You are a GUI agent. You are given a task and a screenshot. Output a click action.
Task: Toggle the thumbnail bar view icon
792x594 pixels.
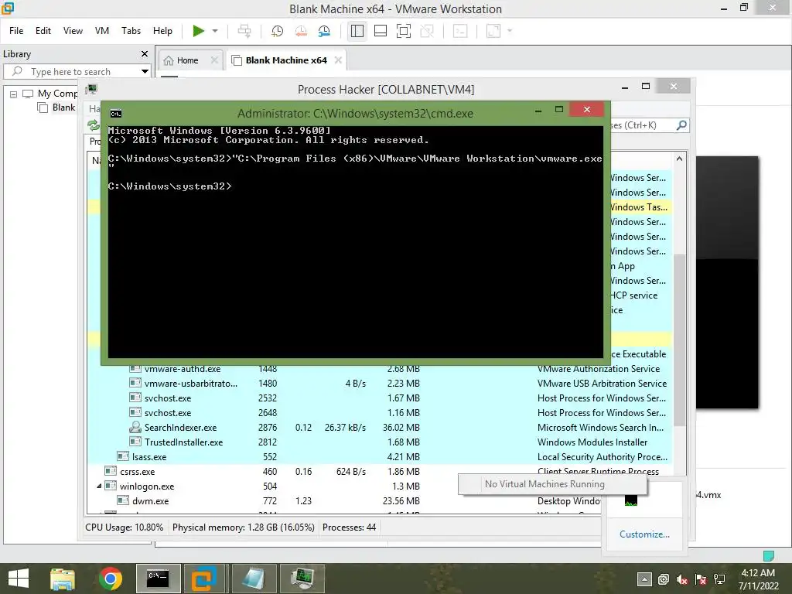pyautogui.click(x=381, y=31)
